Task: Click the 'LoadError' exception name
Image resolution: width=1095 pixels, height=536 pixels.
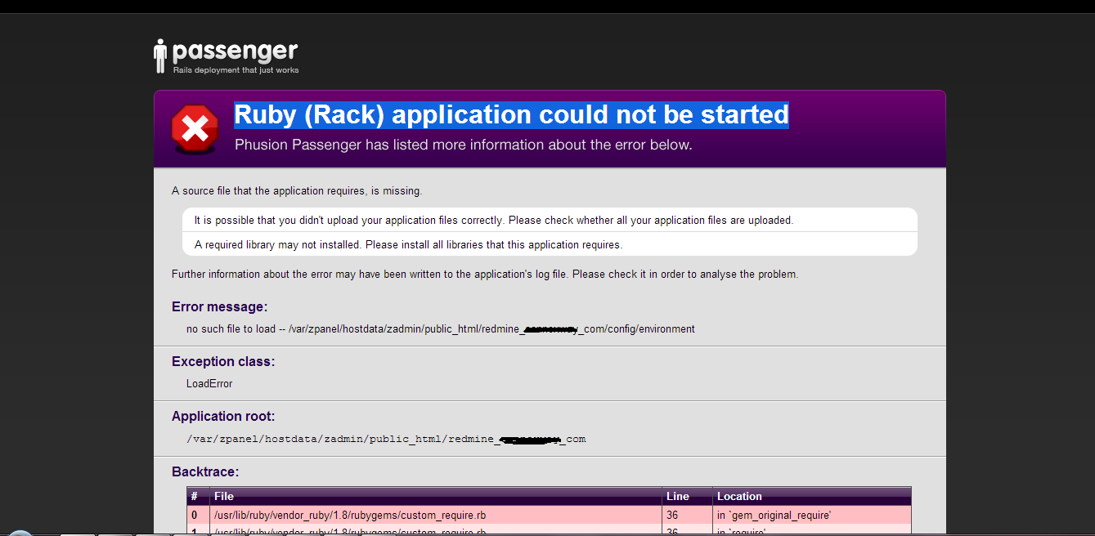Action: [x=209, y=383]
